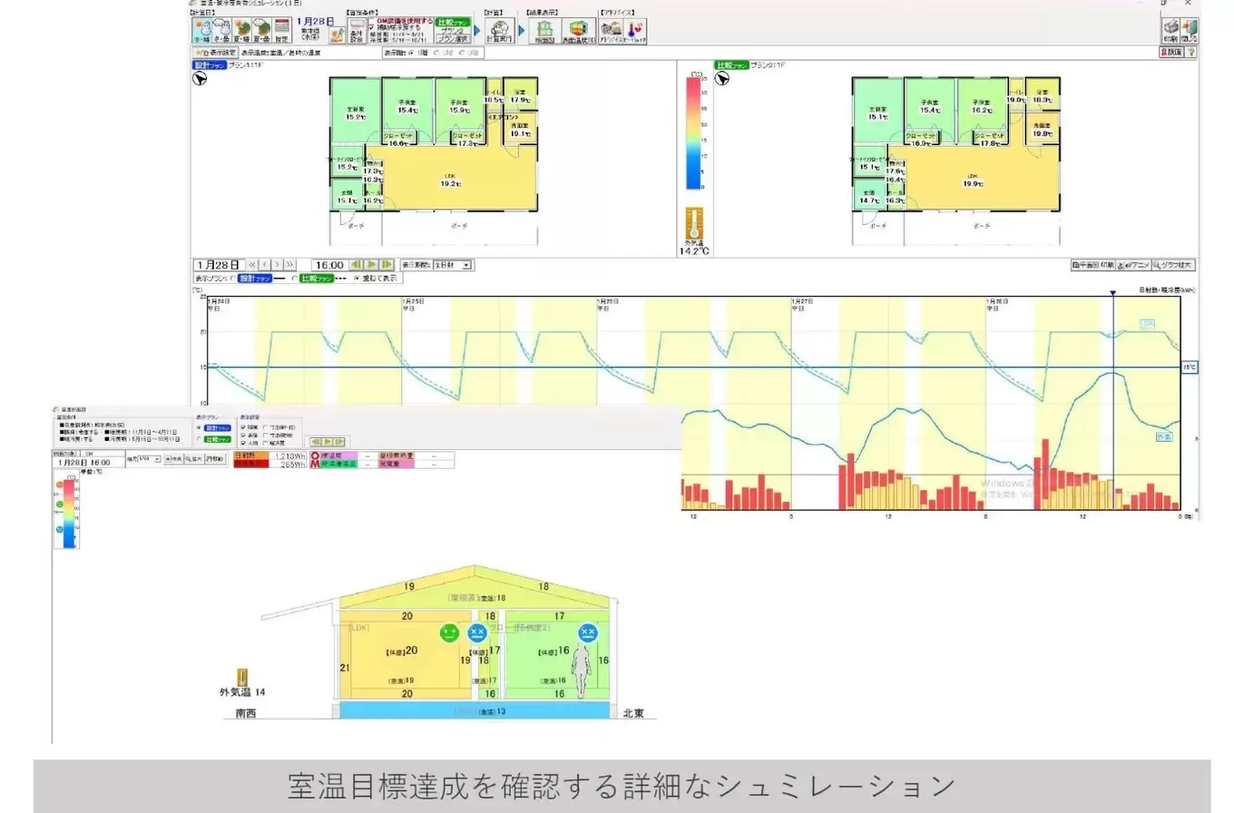The height and width of the screenshot is (813, 1234).
Task: Select the 重ねて表示 radio button
Action: point(357,279)
